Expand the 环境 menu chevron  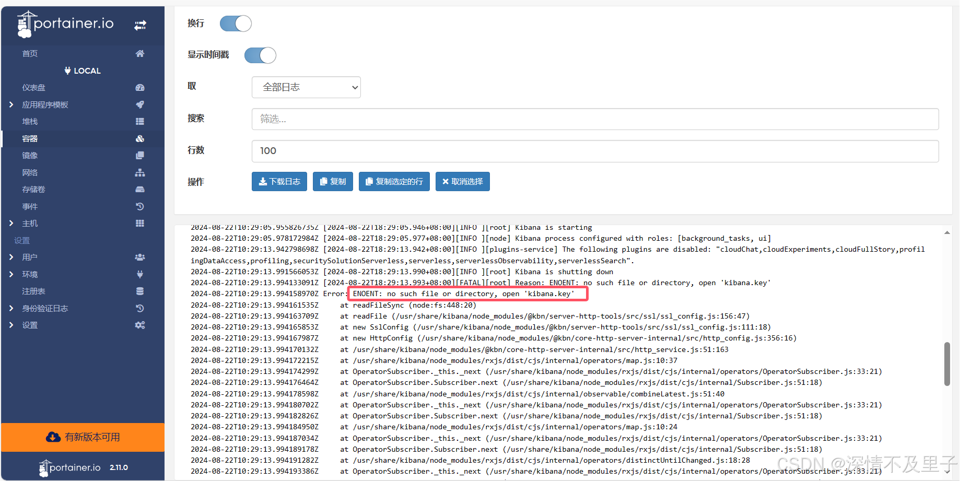coord(11,274)
